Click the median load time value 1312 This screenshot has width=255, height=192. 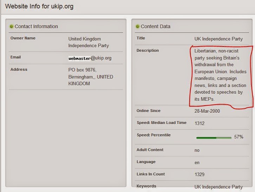(200, 123)
